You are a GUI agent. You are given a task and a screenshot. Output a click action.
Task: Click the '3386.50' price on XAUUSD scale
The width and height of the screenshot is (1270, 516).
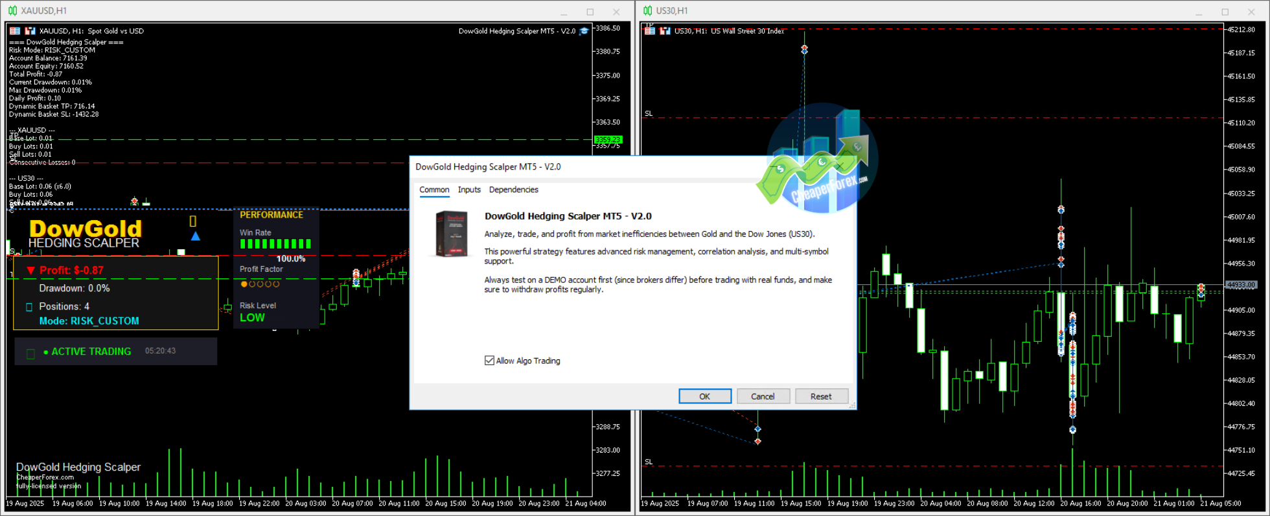[608, 28]
